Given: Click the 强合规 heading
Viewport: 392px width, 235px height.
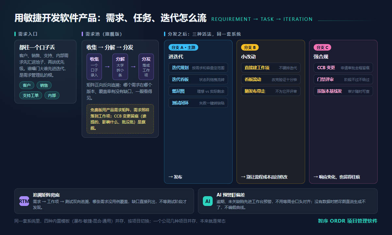Looking at the screenshot, I should tap(321, 56).
